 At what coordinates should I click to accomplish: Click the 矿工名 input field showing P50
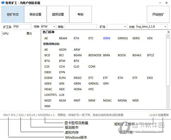pos(22,27)
